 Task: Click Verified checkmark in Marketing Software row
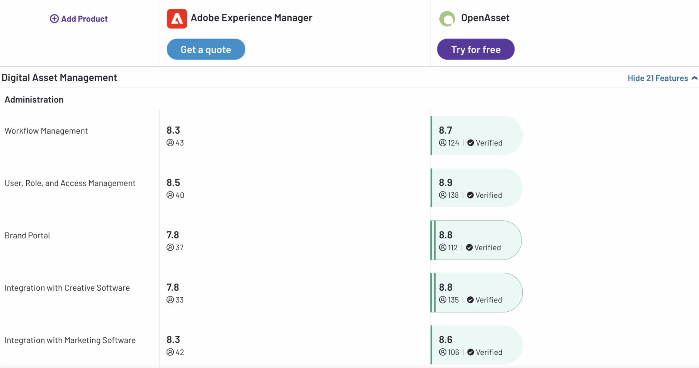[x=470, y=352]
